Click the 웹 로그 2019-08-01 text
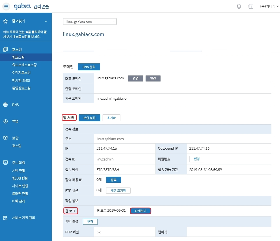The width and height of the screenshot is (280, 241). click(111, 210)
